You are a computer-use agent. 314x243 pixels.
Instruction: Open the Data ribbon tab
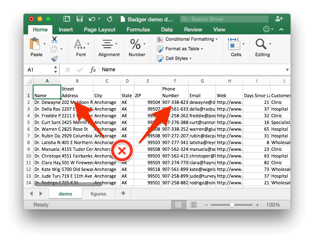point(167,30)
